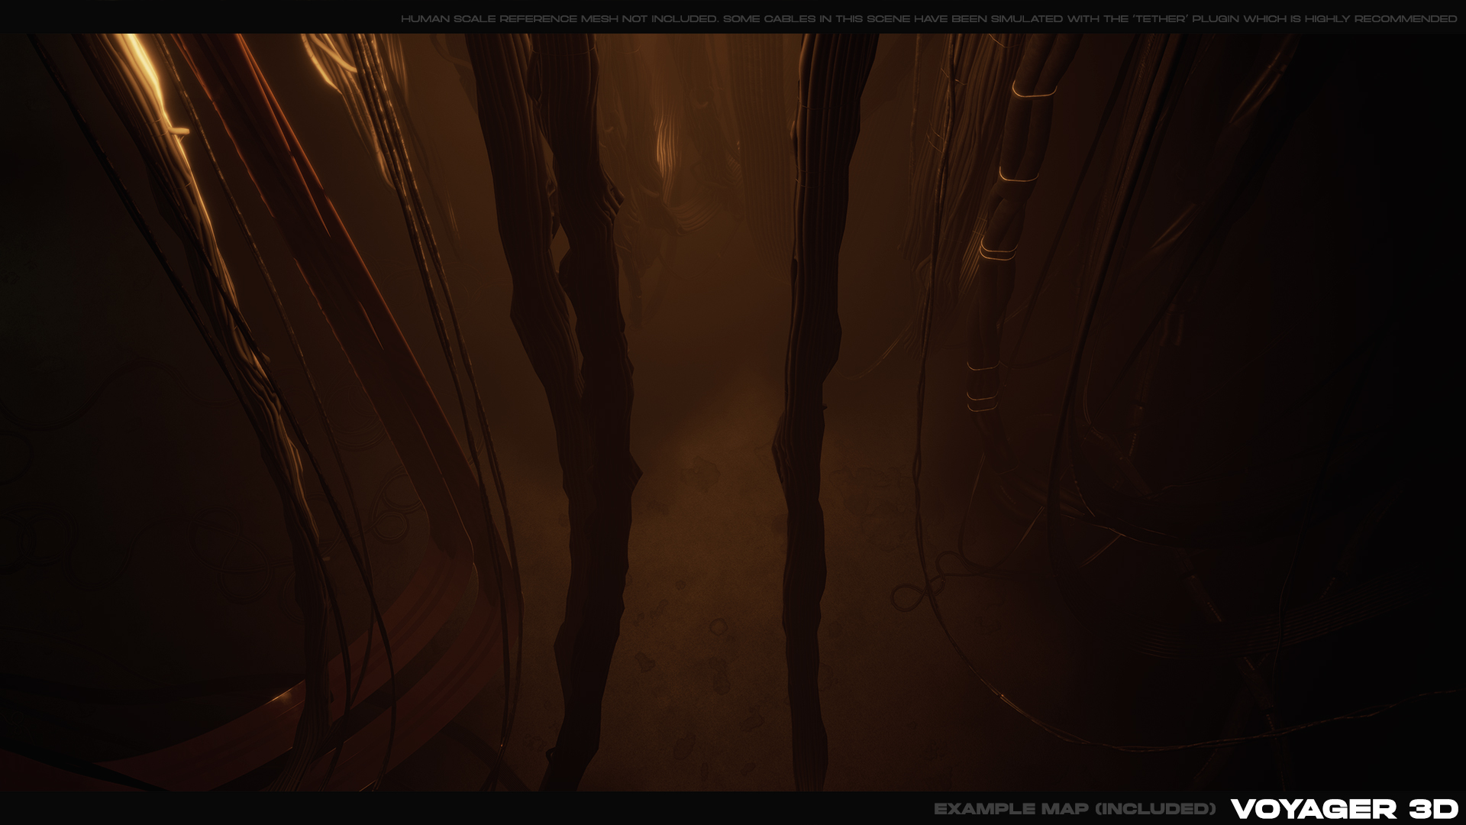This screenshot has width=1466, height=825.
Task: Click the EXAMPLE MAP (INCLUDED) caption
Action: point(1074,809)
